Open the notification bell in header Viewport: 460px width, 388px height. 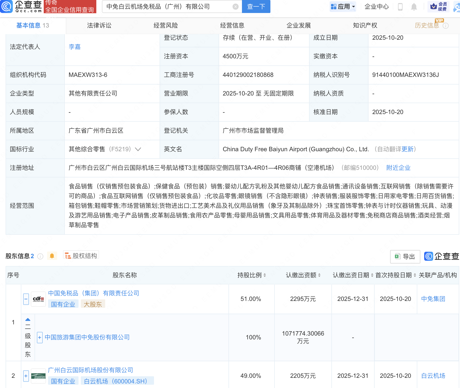[414, 7]
